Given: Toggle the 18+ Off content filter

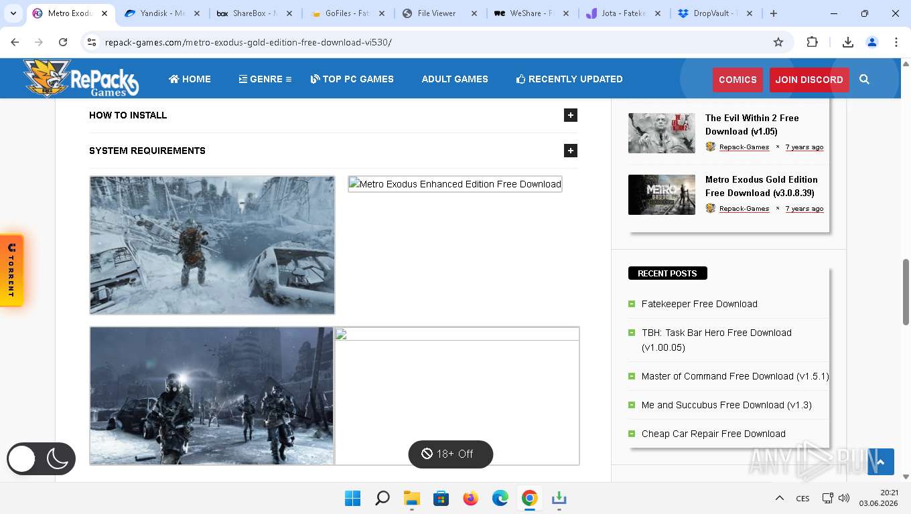Looking at the screenshot, I should coord(451,454).
